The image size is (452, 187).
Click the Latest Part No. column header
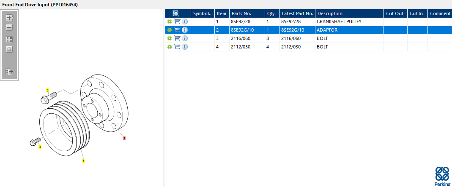297,13
